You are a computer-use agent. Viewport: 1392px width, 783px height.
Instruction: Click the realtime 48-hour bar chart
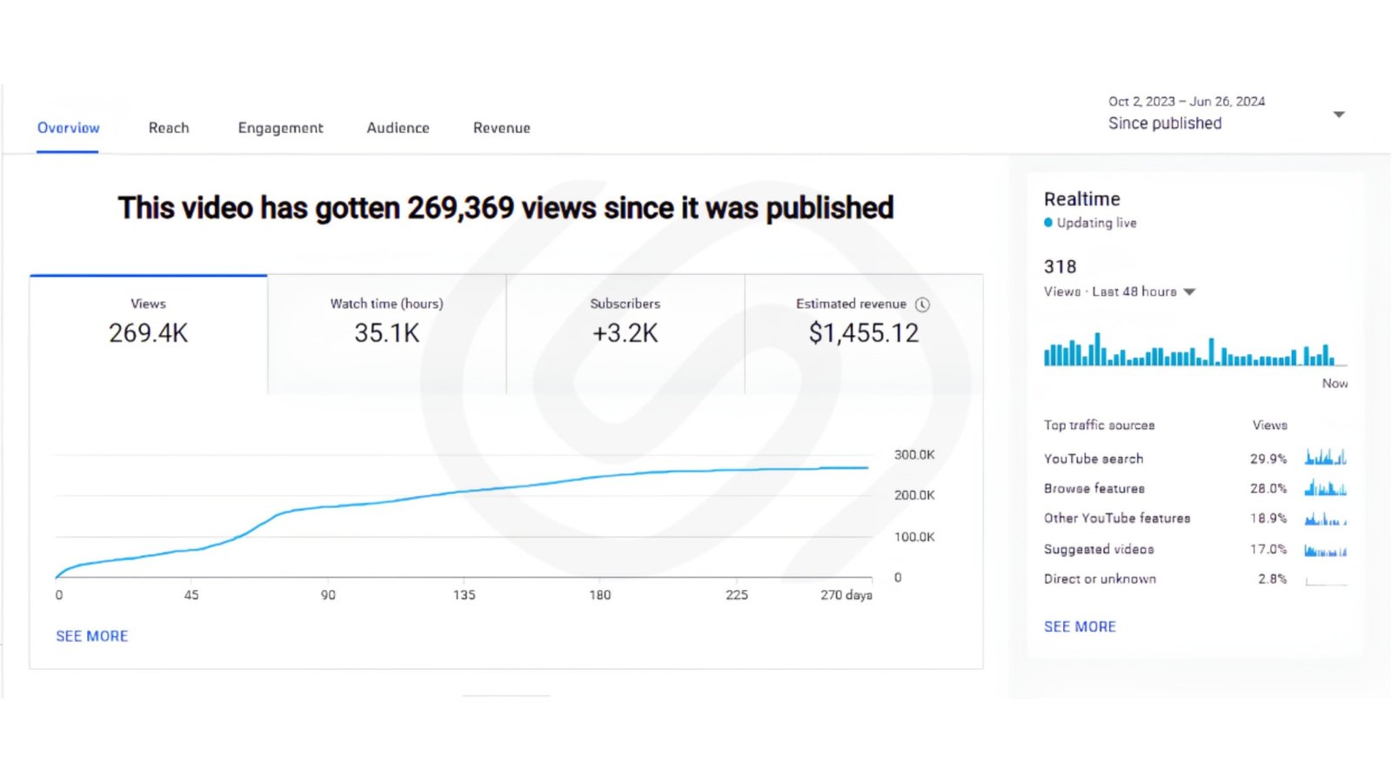pyautogui.click(x=1195, y=350)
